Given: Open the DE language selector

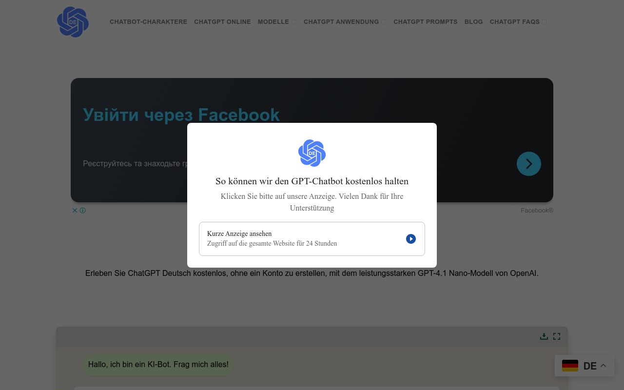Looking at the screenshot, I should pos(585,366).
